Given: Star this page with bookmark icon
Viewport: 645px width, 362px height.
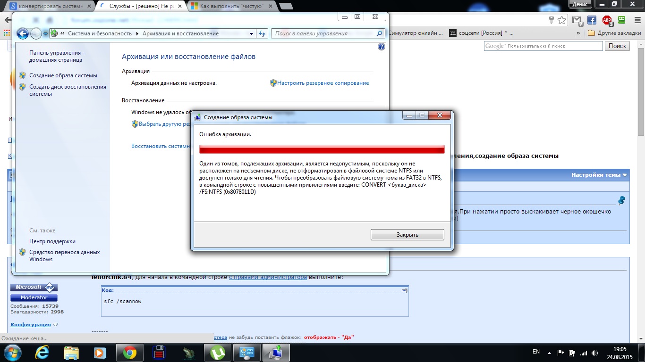Looking at the screenshot, I should pos(561,20).
